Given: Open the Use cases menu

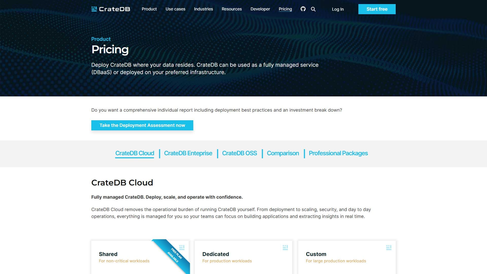Looking at the screenshot, I should pos(175,9).
